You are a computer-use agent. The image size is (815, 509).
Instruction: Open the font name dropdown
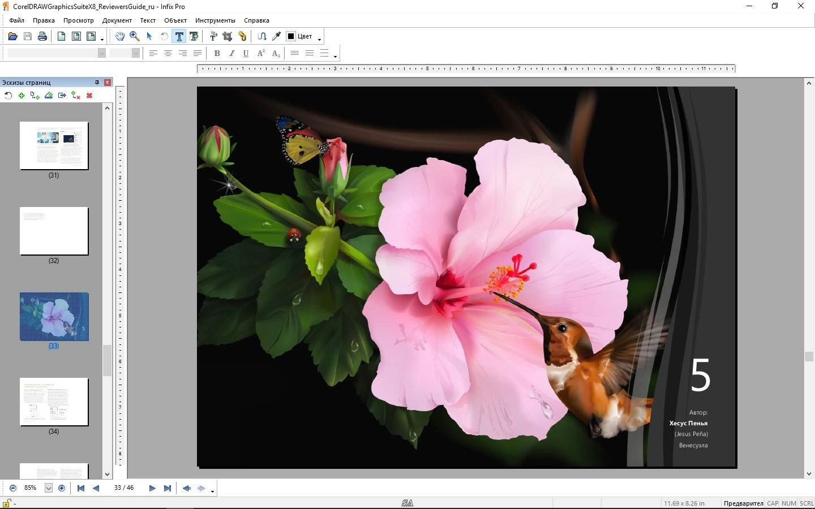(102, 53)
